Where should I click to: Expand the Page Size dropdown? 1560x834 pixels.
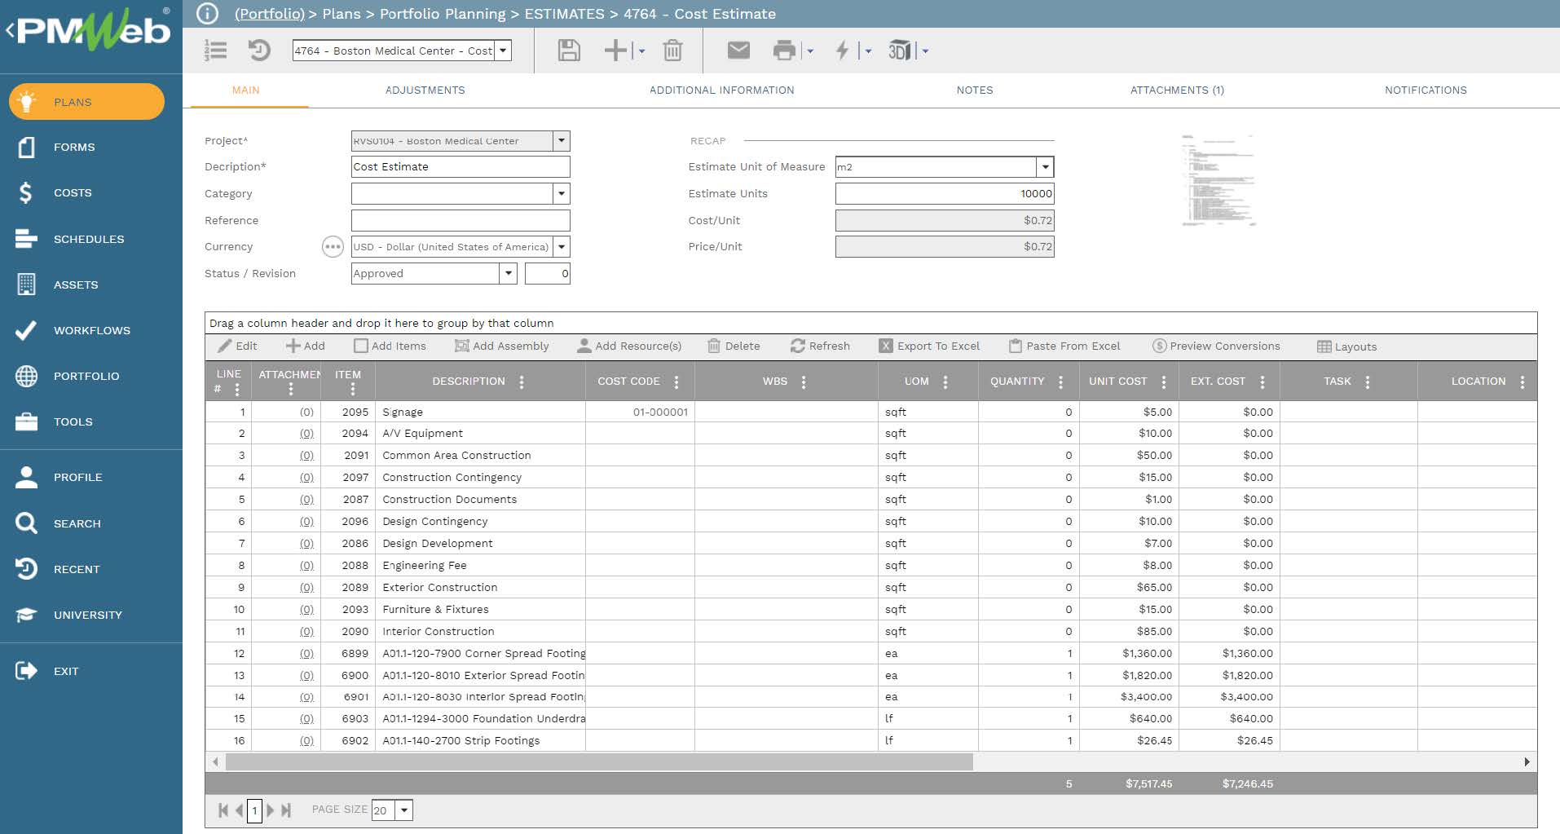point(404,810)
